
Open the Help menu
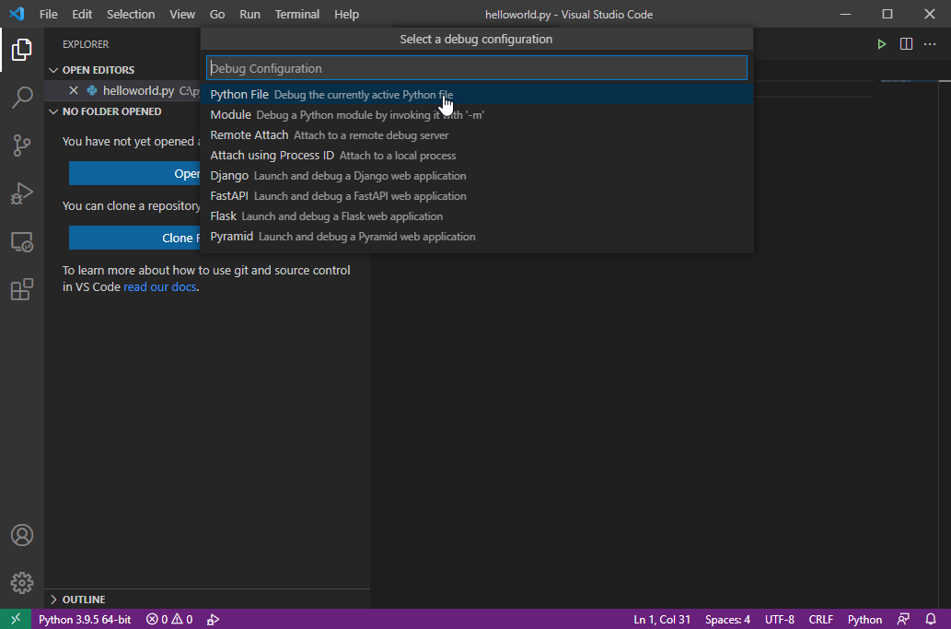tap(346, 14)
